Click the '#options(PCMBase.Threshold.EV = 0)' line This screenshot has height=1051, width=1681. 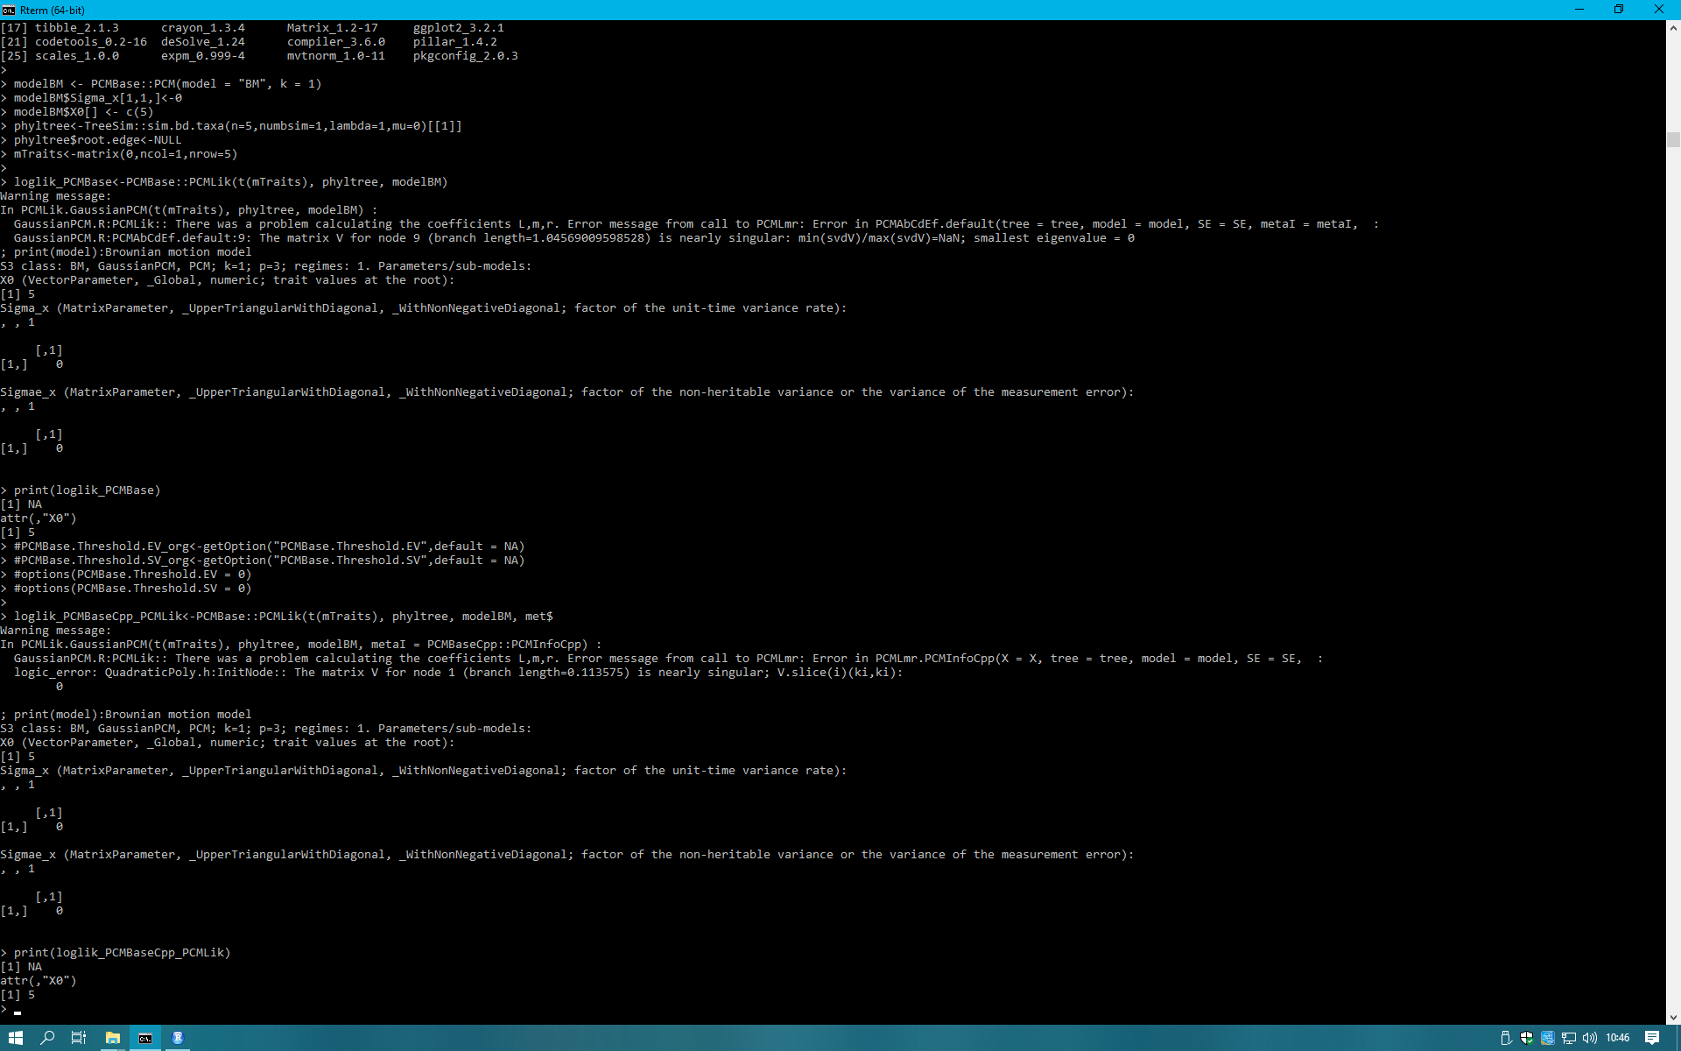(132, 575)
